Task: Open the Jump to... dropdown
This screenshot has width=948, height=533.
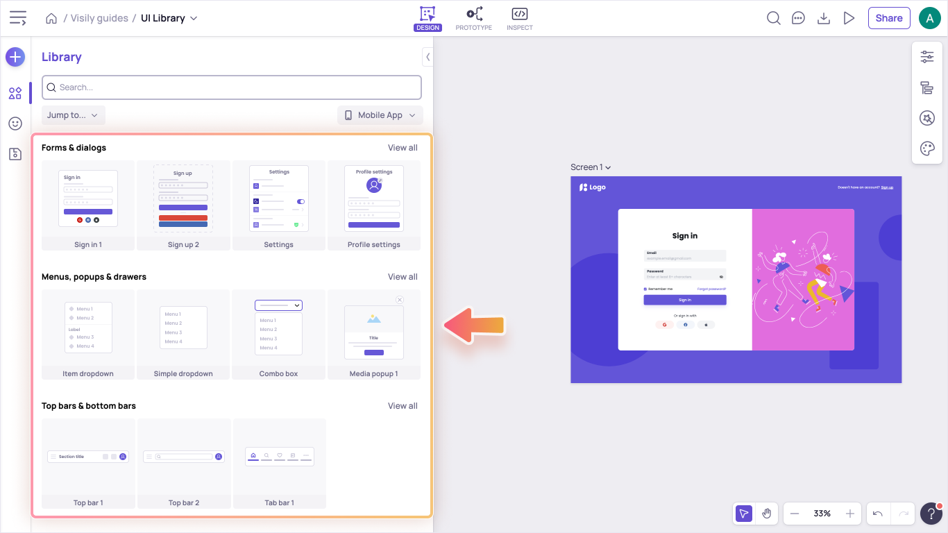Action: point(73,115)
